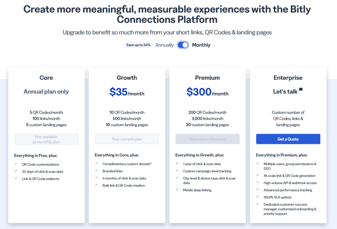The height and width of the screenshot is (229, 337).
Task: Click checkmark beside Advanced performance tracking
Action: coord(258,190)
